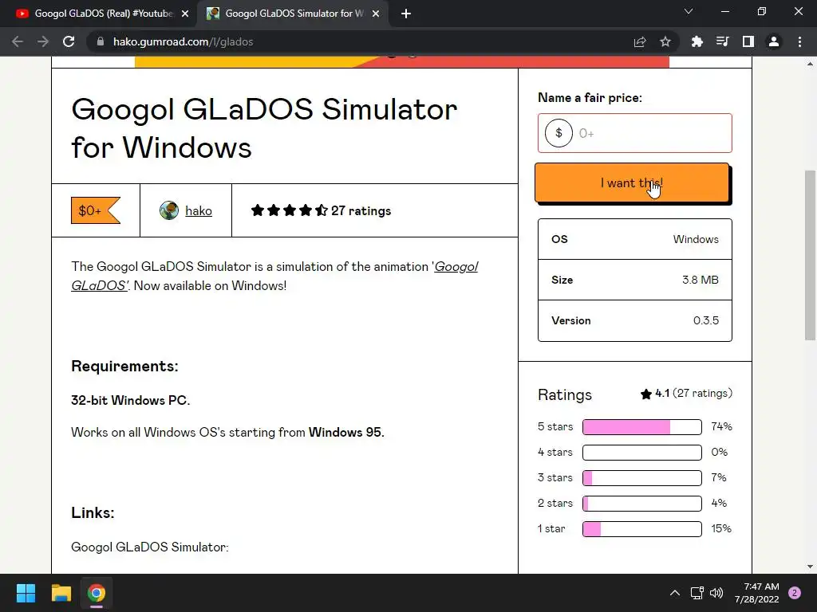
Task: Click the 'Links:' heading
Action: pyautogui.click(x=93, y=512)
